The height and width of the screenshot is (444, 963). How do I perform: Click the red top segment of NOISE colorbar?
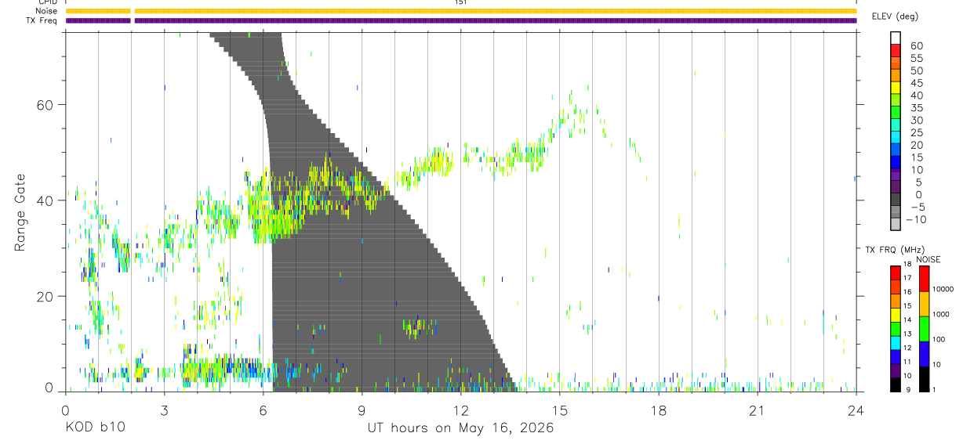[924, 279]
